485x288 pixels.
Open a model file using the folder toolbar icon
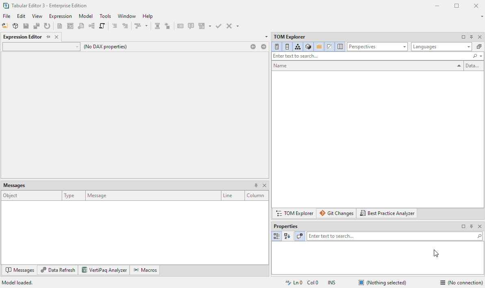(x=5, y=26)
